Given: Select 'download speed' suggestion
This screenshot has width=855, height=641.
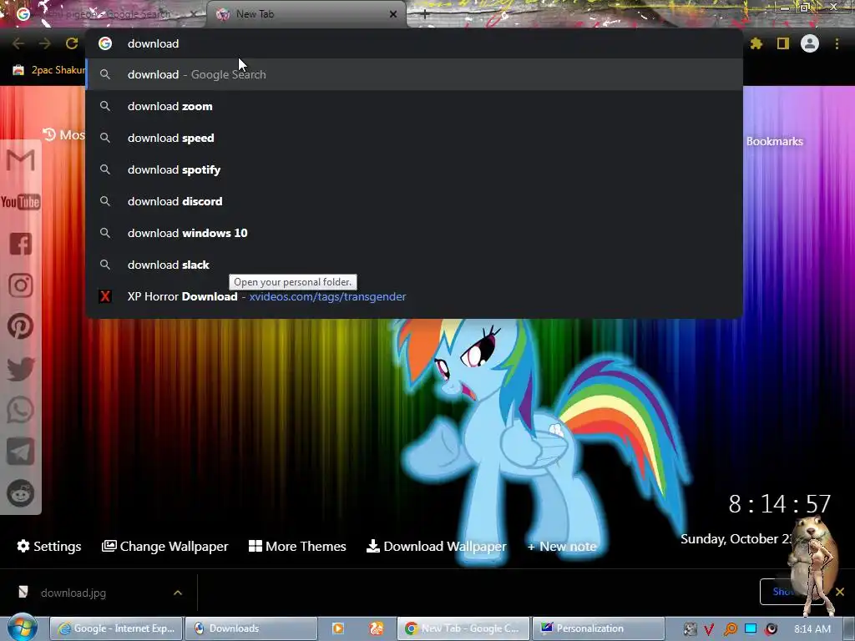Looking at the screenshot, I should [414, 138].
